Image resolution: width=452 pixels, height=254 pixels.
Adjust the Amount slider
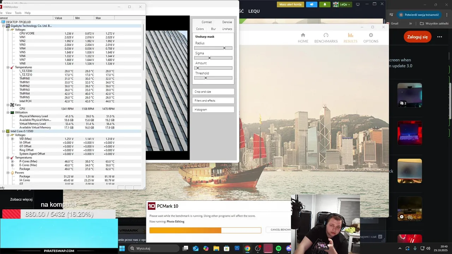(213, 68)
